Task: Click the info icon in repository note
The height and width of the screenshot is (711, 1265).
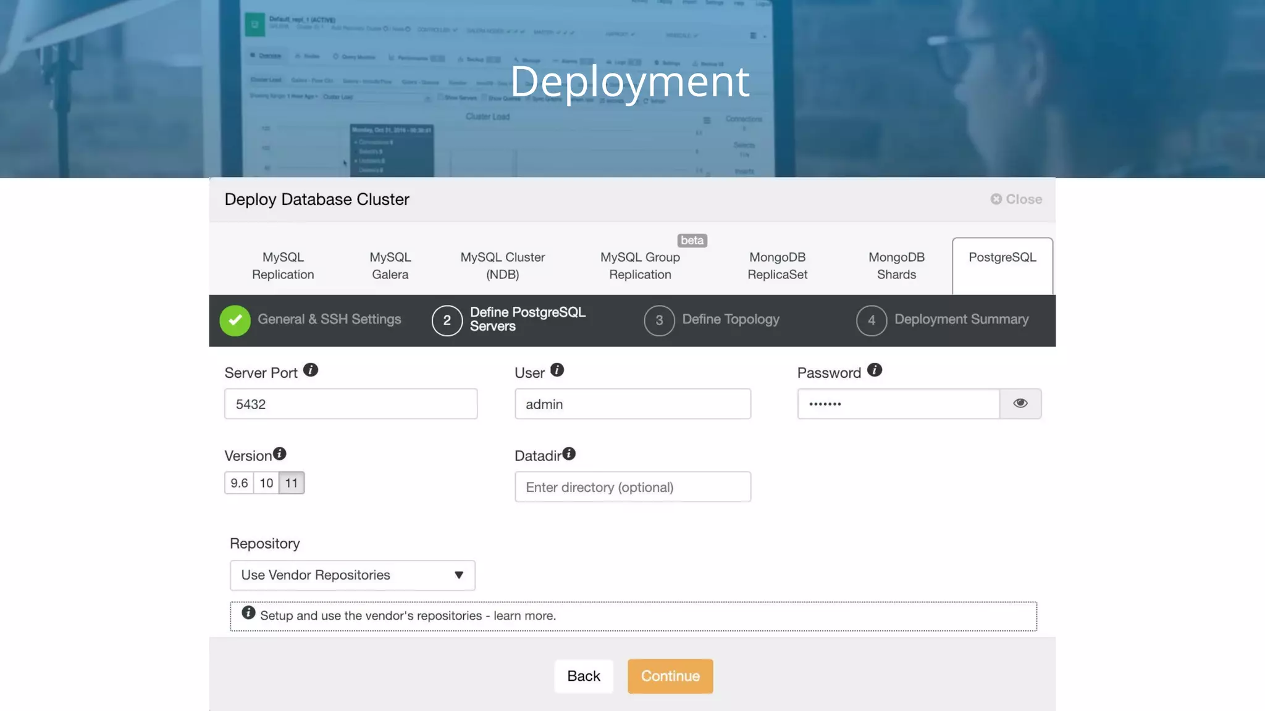Action: [248, 612]
